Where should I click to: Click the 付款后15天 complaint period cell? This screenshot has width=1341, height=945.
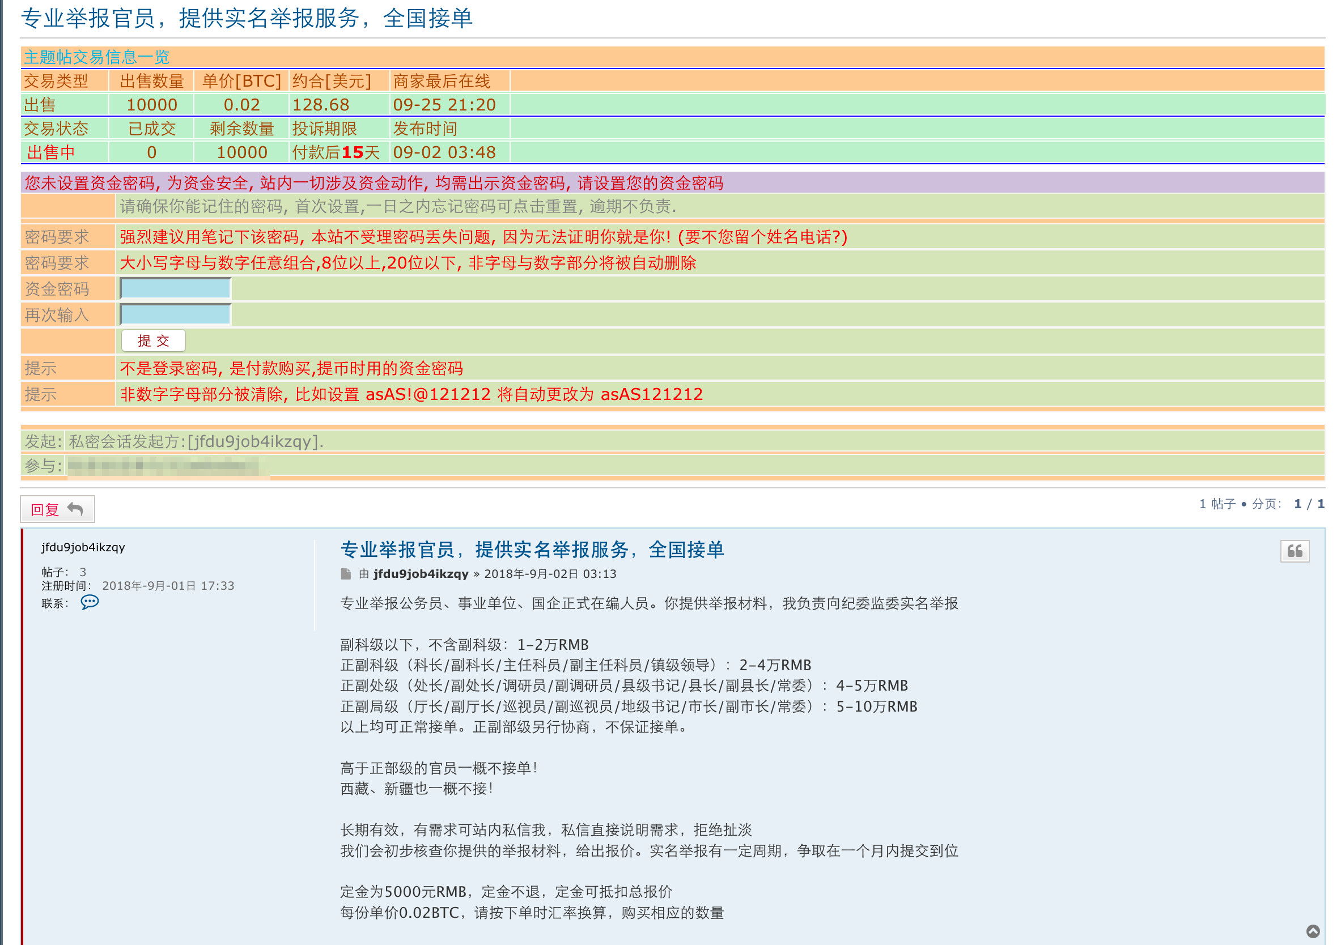[x=336, y=152]
